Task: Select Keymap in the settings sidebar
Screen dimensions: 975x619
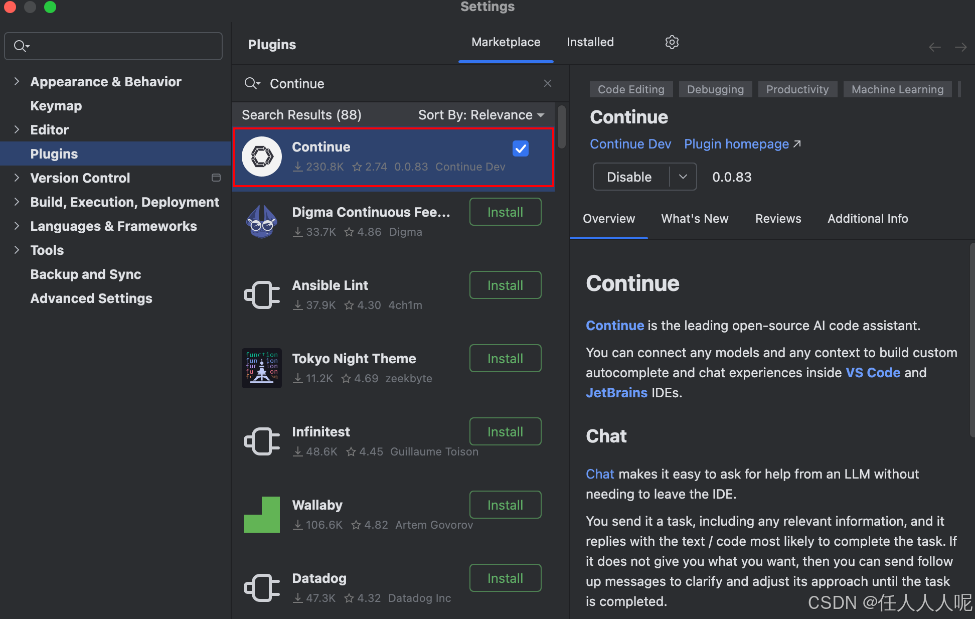Action: coord(56,106)
